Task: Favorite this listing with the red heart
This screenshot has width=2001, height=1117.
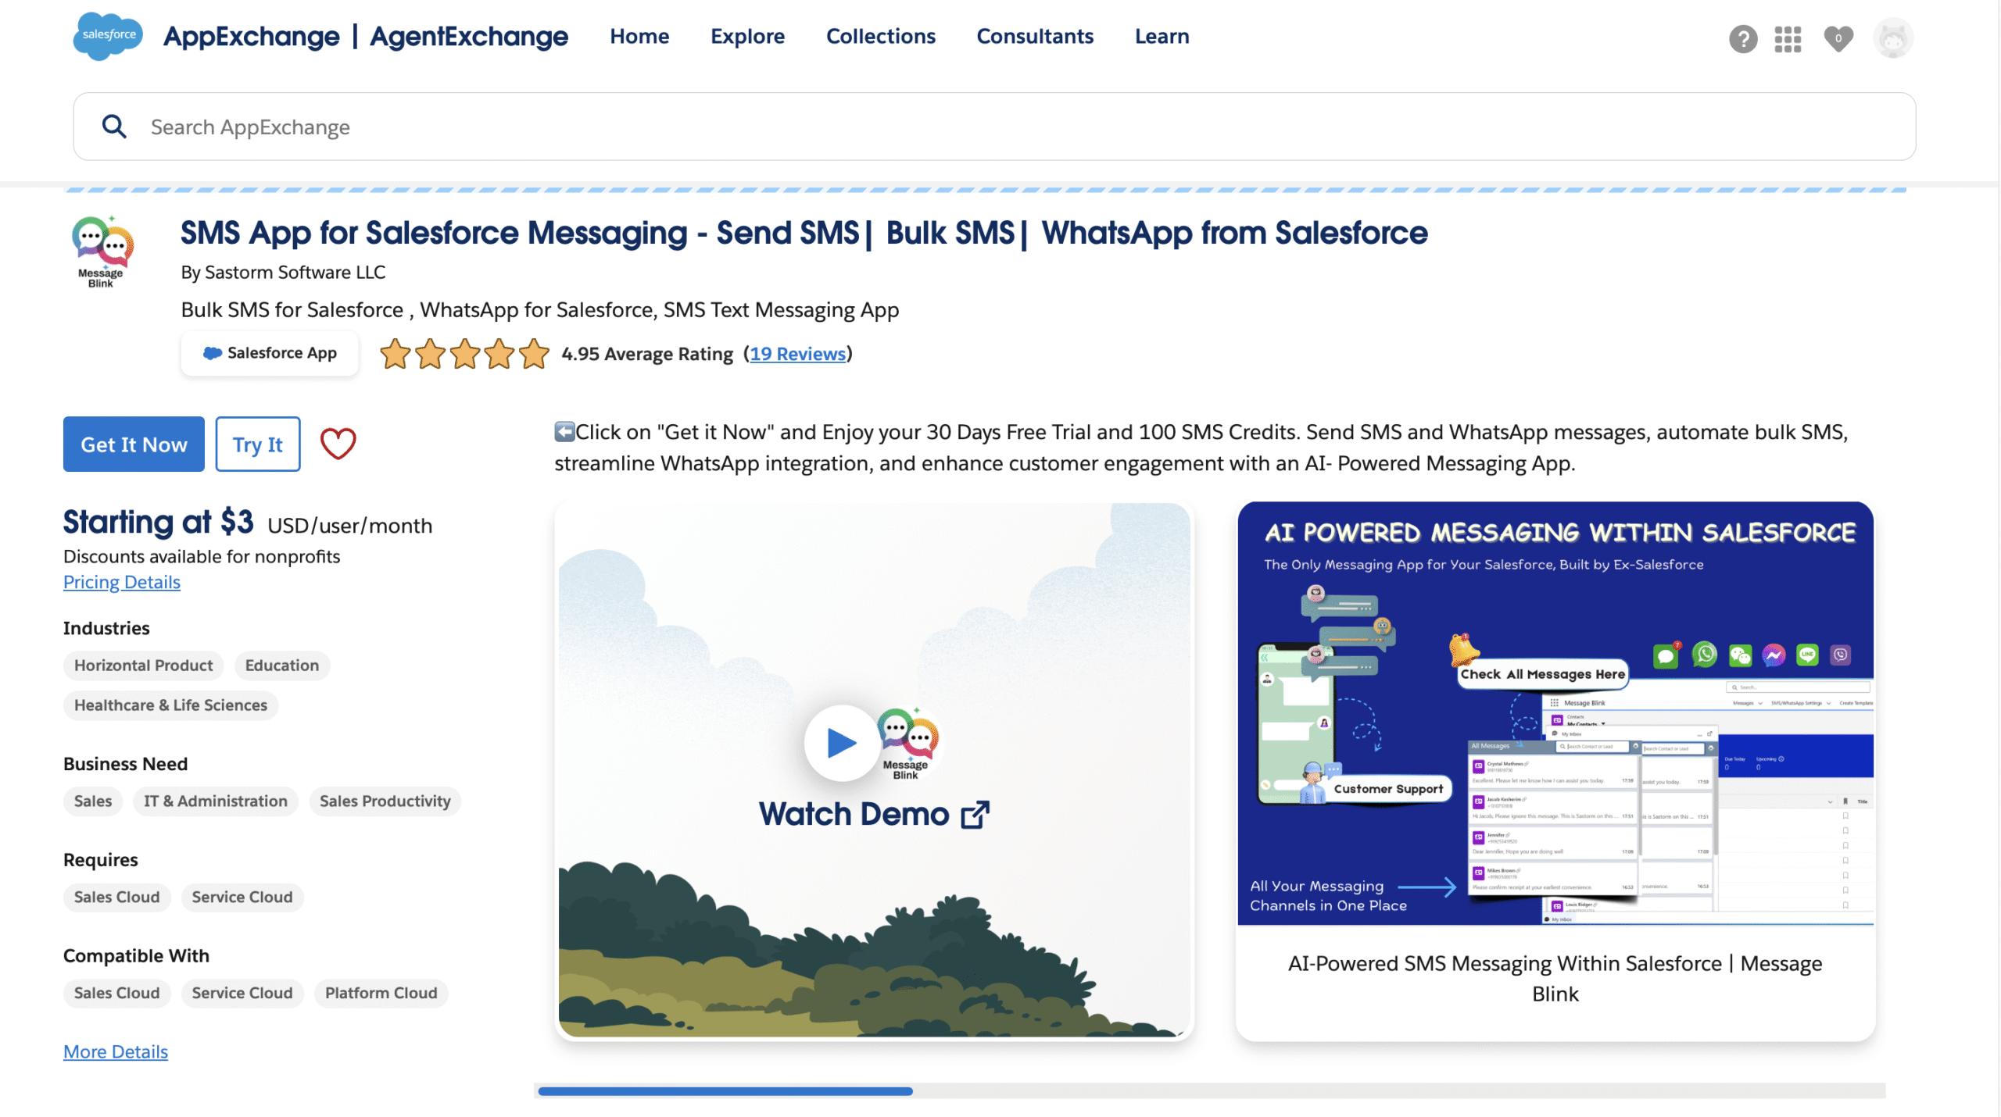Action: pos(338,444)
